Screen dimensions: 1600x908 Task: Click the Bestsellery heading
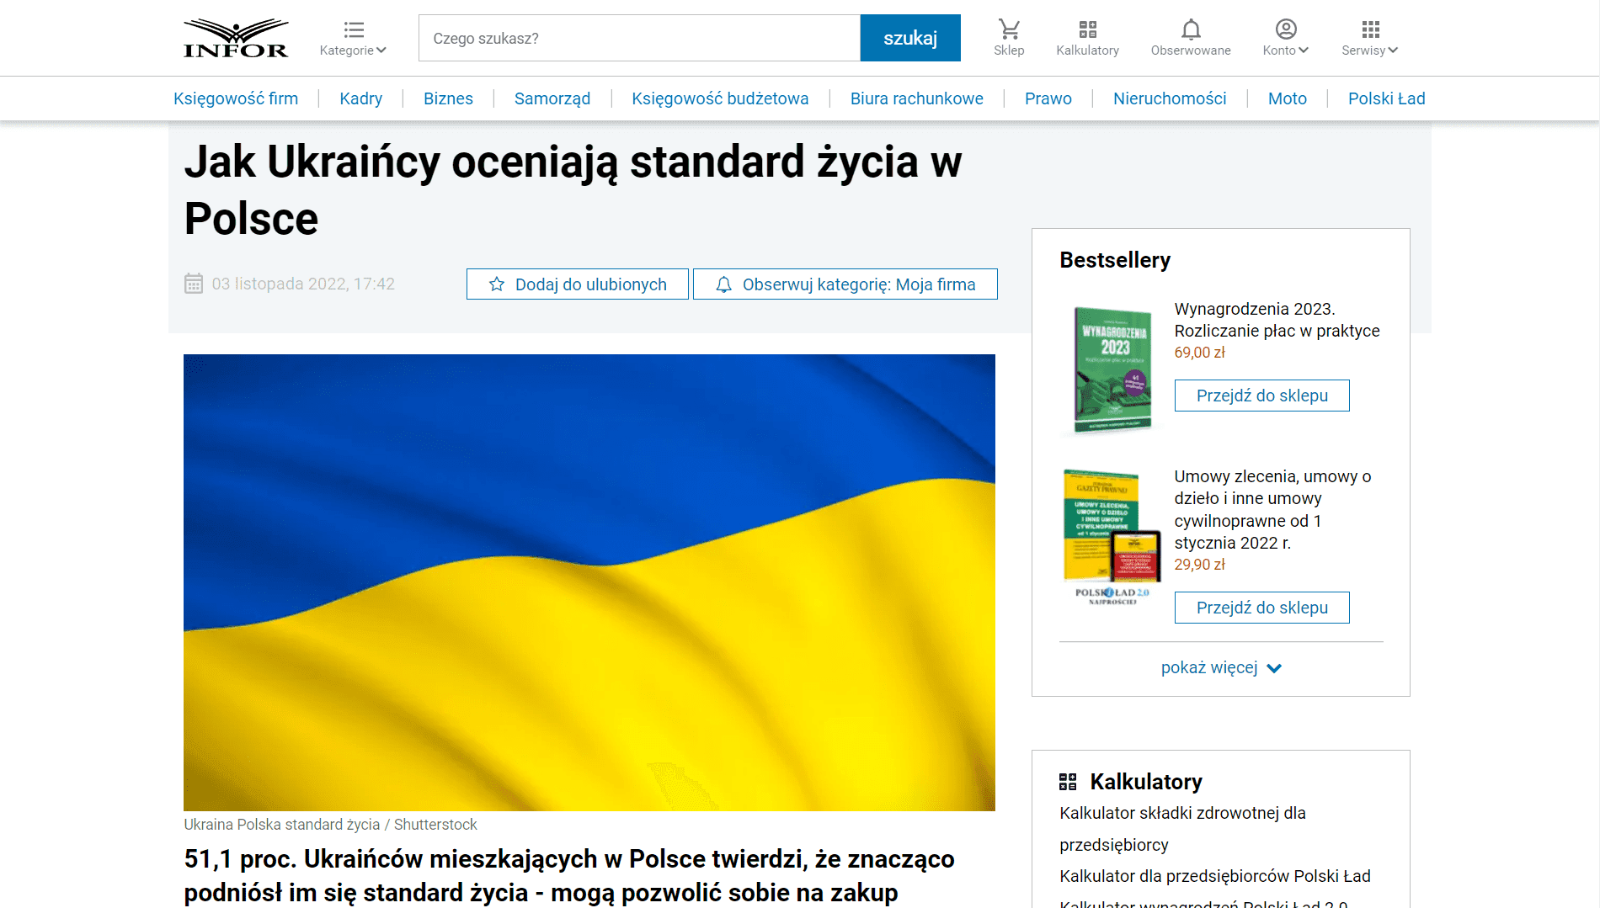click(x=1115, y=260)
